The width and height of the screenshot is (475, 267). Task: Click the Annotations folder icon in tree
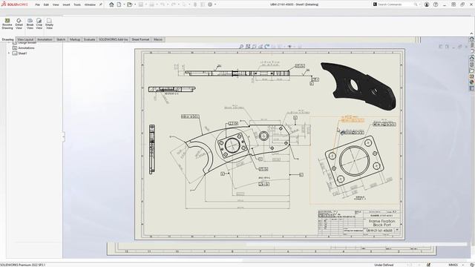pyautogui.click(x=15, y=47)
